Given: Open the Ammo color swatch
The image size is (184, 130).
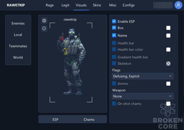Looking at the screenshot, I should (x=168, y=84).
